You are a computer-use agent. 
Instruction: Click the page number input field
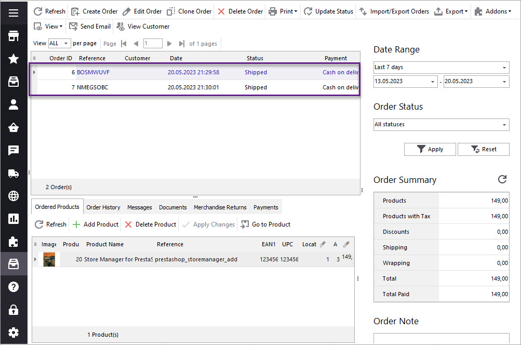click(153, 44)
